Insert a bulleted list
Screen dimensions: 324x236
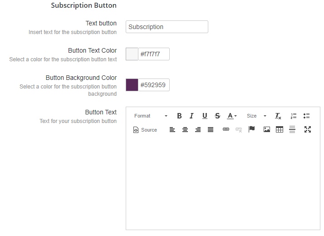click(306, 116)
